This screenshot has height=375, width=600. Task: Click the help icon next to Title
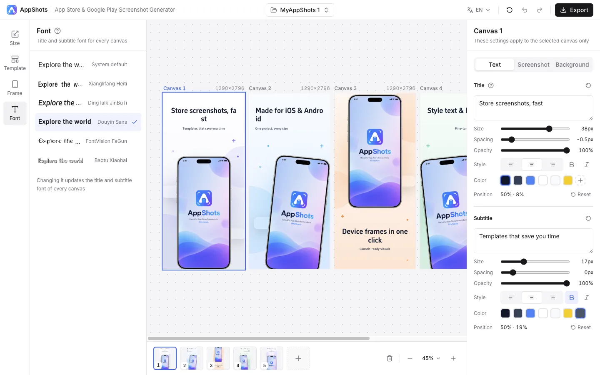[491, 85]
